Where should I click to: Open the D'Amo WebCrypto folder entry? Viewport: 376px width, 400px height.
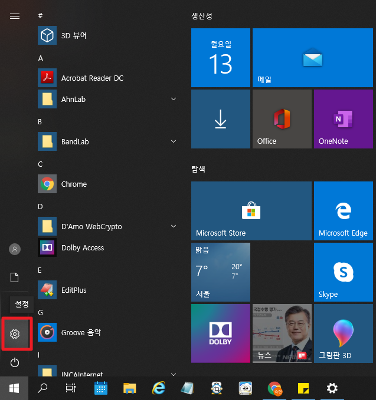107,226
